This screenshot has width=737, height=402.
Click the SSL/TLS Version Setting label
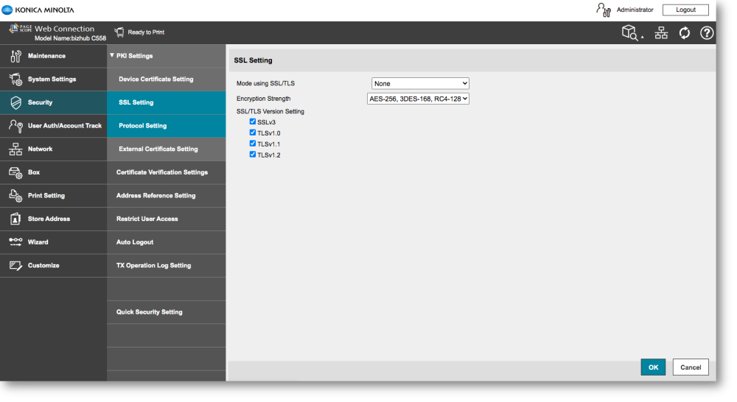pos(270,111)
